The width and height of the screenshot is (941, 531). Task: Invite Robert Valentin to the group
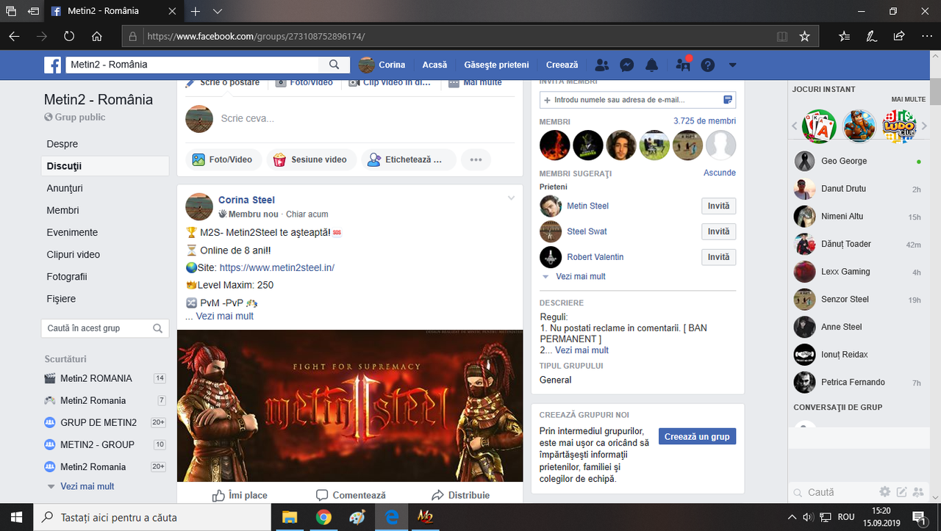click(x=718, y=257)
